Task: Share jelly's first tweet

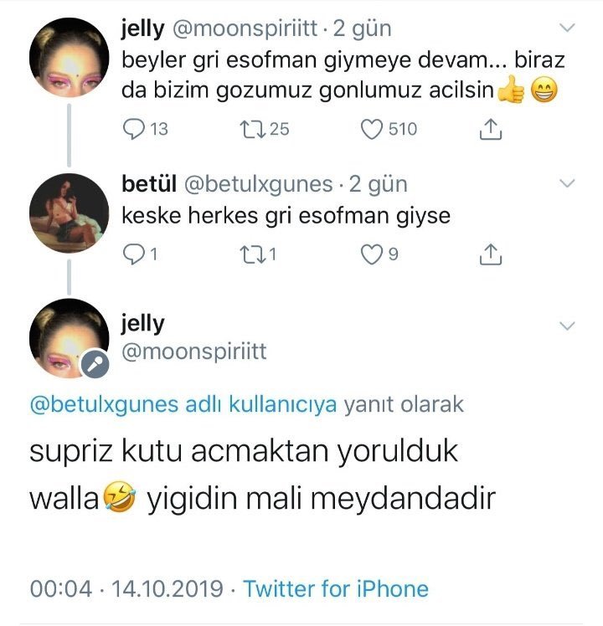Action: point(492,130)
